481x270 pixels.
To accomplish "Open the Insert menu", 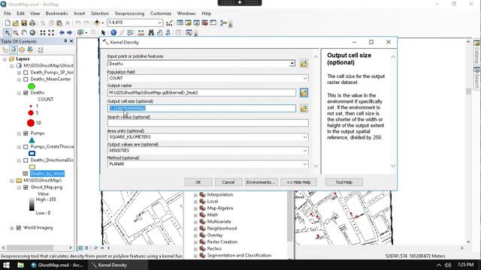I will 80,13.
